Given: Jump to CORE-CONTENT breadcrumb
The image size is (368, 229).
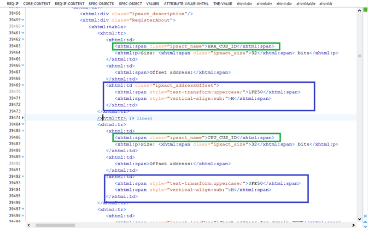Looking at the screenshot, I should [37, 3].
